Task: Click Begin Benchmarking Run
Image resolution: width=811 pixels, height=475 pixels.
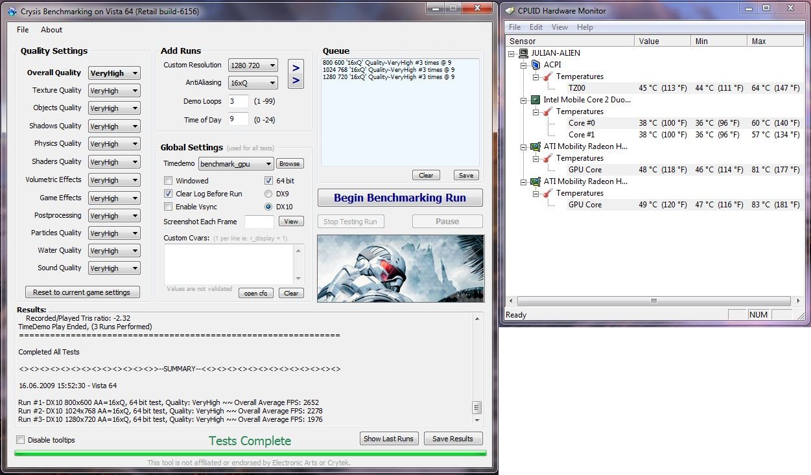Action: pyautogui.click(x=401, y=198)
